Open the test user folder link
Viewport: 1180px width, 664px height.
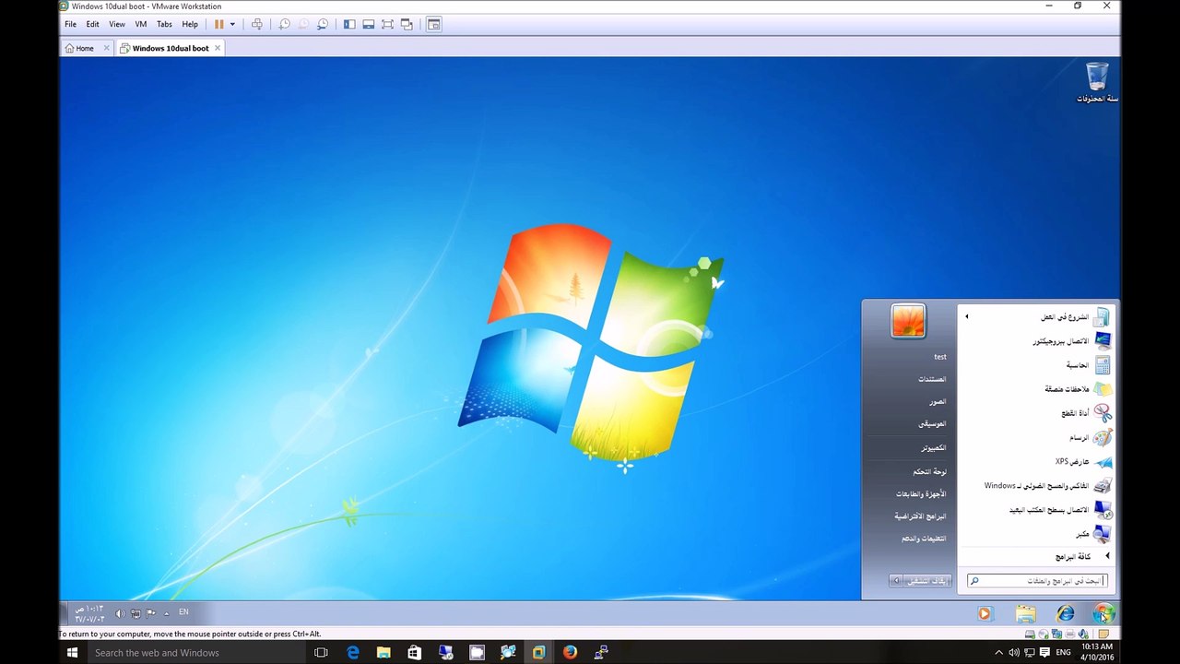click(940, 357)
